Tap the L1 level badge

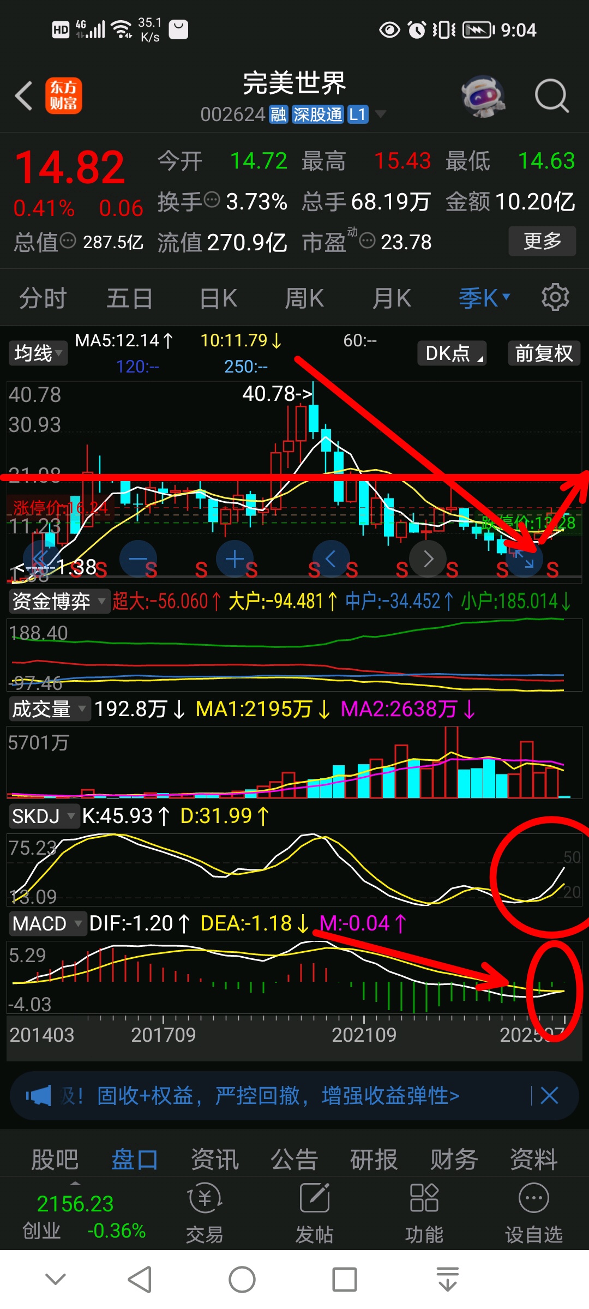357,115
